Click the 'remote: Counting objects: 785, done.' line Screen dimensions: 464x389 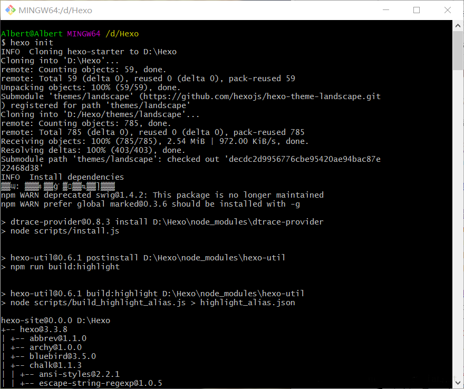tap(86, 123)
